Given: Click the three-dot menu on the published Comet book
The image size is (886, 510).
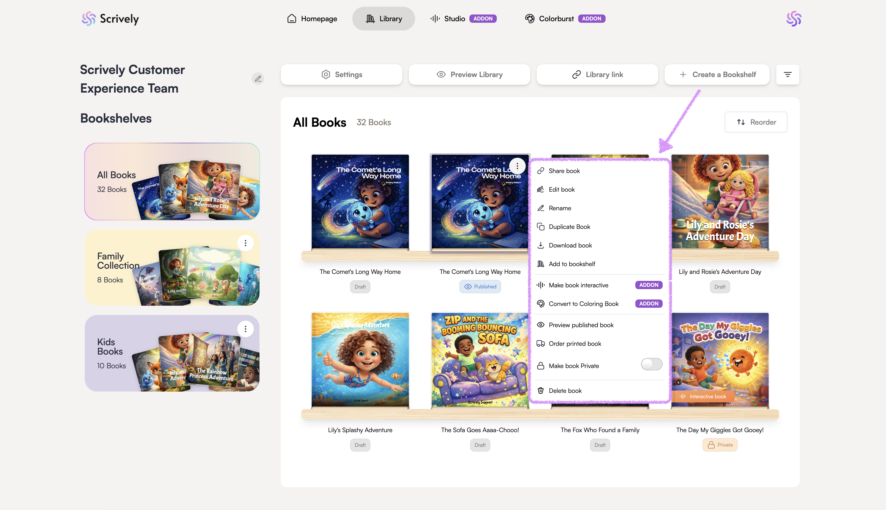Looking at the screenshot, I should (517, 166).
